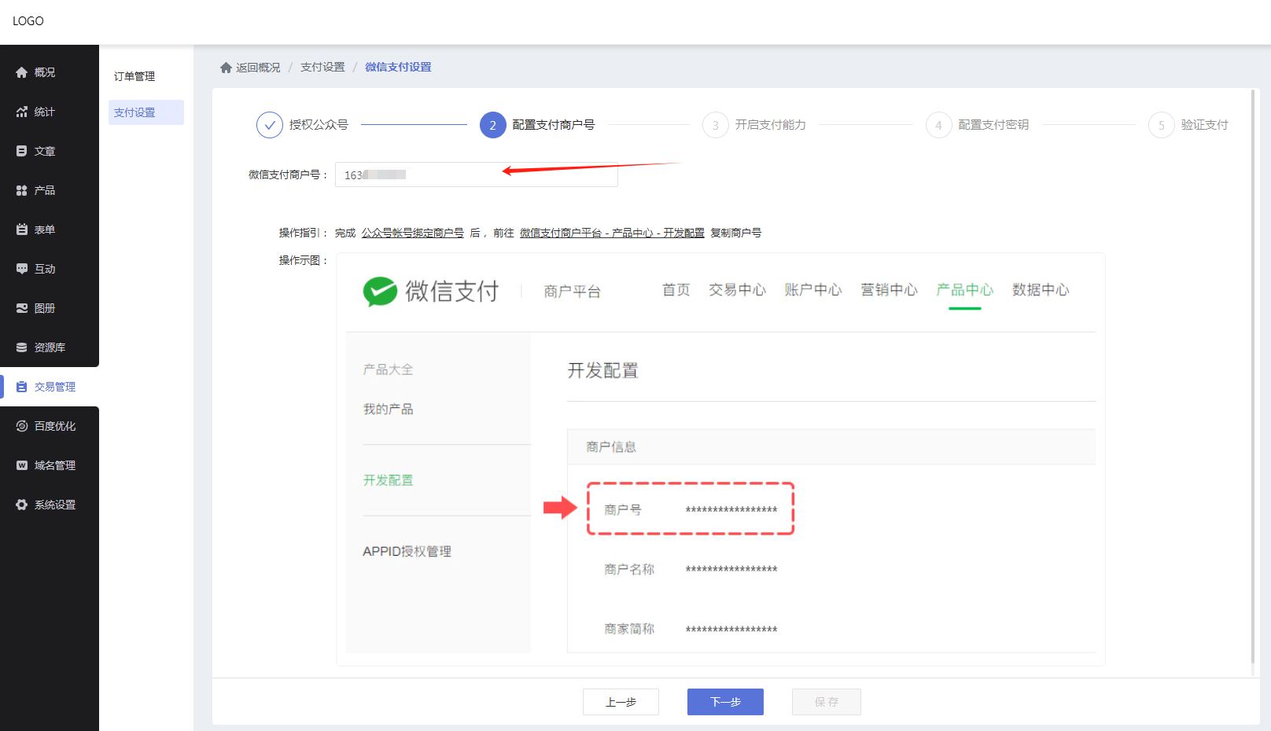
Task: Open 互动 via its chat bubble icon
Action: pyautogui.click(x=22, y=269)
